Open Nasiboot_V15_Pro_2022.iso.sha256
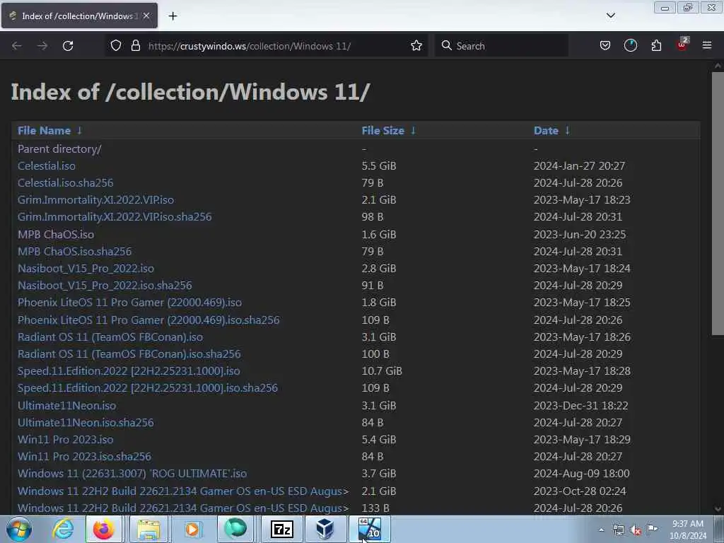This screenshot has width=724, height=543. click(x=105, y=286)
